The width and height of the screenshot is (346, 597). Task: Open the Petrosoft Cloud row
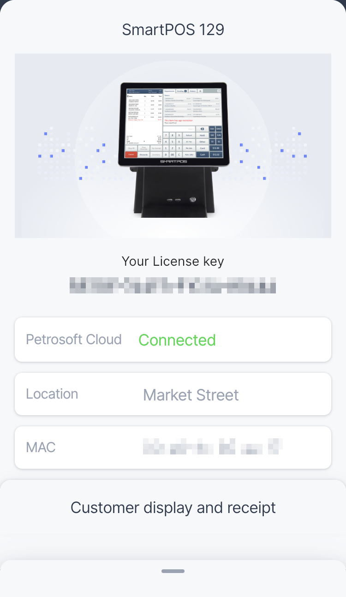[173, 340]
